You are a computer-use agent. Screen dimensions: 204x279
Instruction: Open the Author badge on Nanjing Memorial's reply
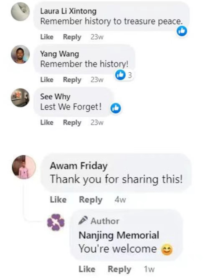pyautogui.click(x=99, y=221)
